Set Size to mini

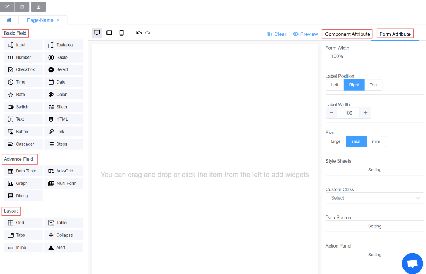[376, 141]
